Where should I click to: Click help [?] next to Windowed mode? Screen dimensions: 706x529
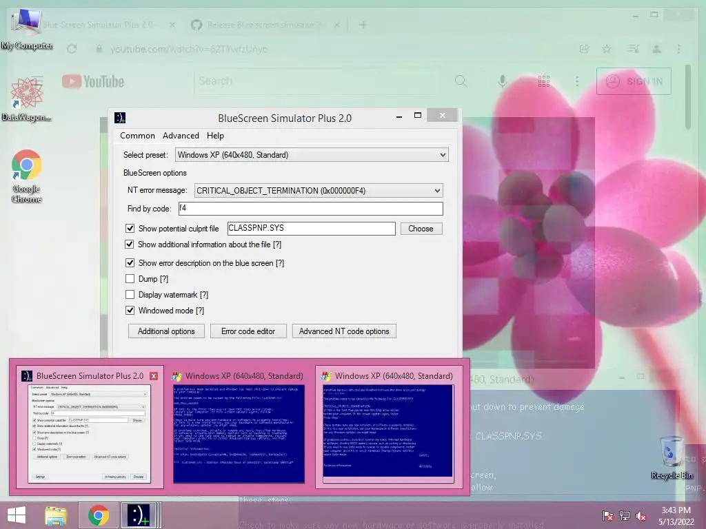click(x=200, y=311)
